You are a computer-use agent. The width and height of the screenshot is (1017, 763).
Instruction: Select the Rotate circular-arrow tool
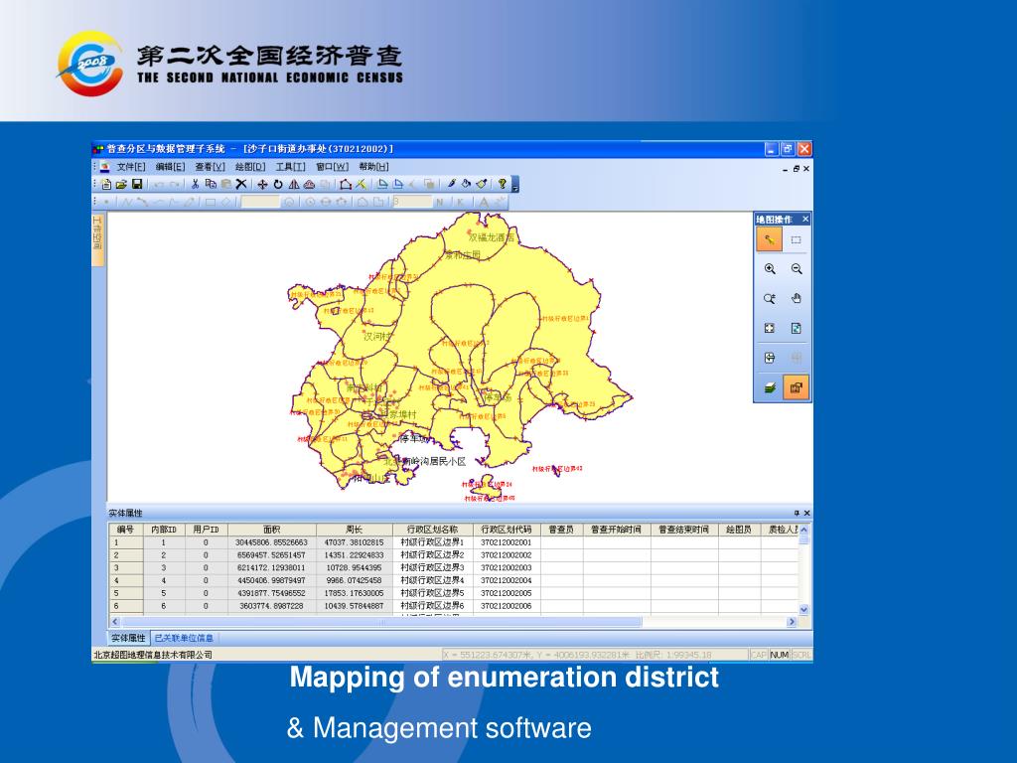click(278, 184)
